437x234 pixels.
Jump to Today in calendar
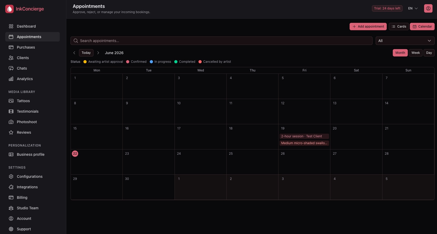tap(86, 53)
